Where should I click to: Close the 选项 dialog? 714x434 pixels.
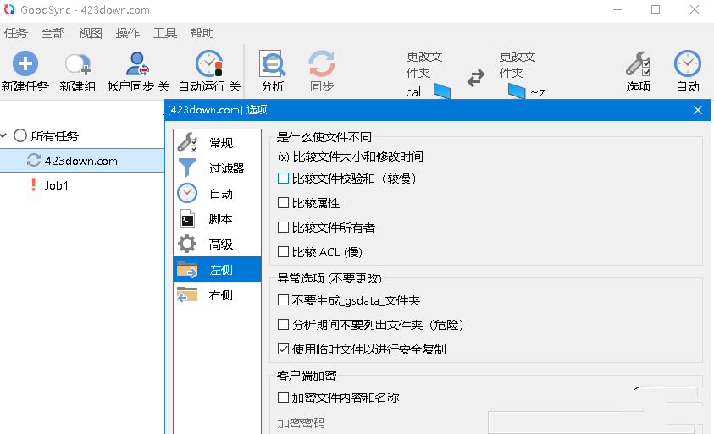click(698, 110)
